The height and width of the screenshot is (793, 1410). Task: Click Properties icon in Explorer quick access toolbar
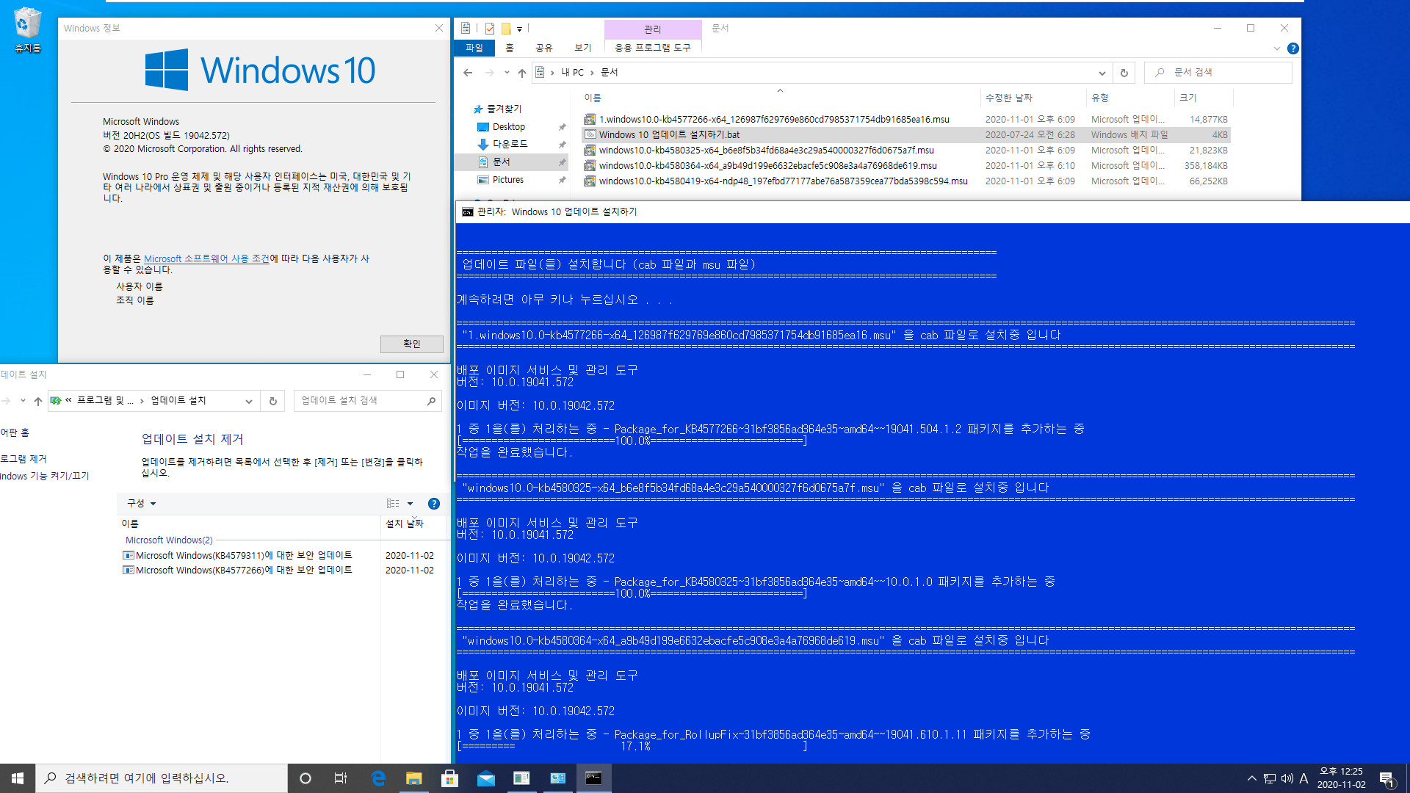(x=490, y=29)
